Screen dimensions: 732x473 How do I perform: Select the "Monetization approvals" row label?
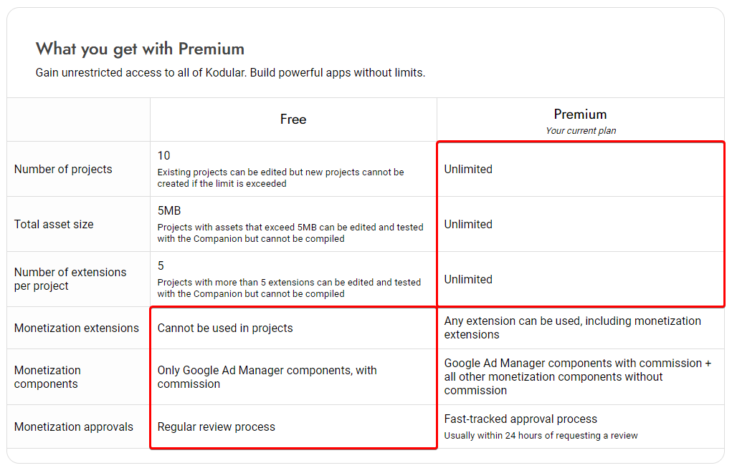coord(74,427)
